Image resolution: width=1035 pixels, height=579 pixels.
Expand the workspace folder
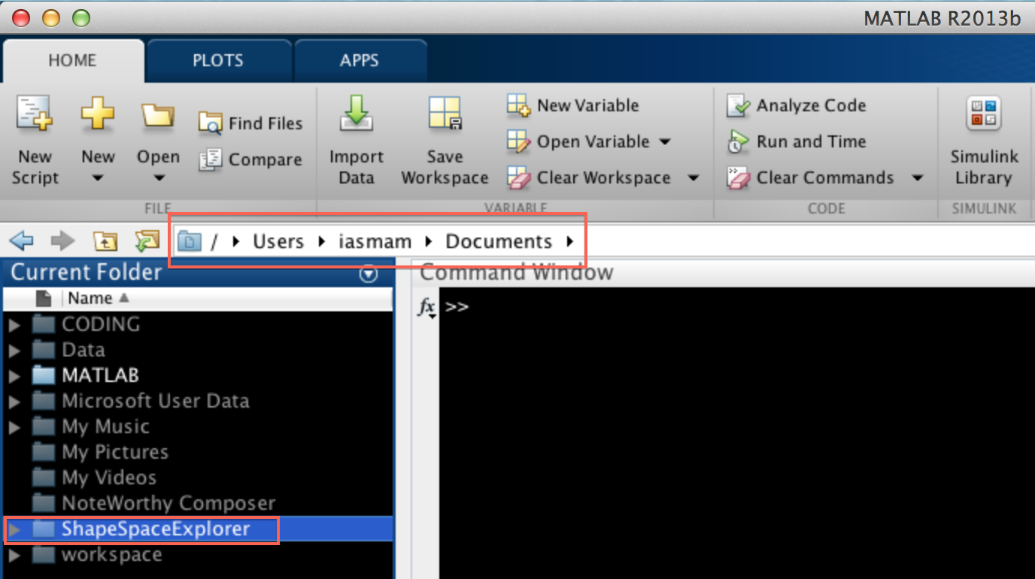[14, 555]
